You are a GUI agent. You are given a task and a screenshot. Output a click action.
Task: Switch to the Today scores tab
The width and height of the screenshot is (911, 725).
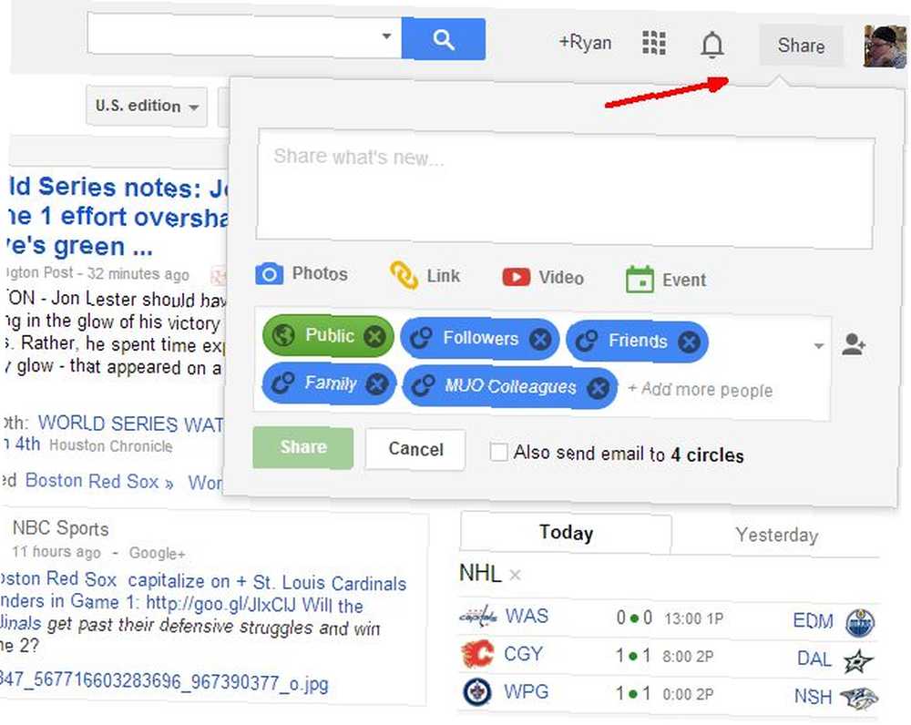[x=566, y=533]
